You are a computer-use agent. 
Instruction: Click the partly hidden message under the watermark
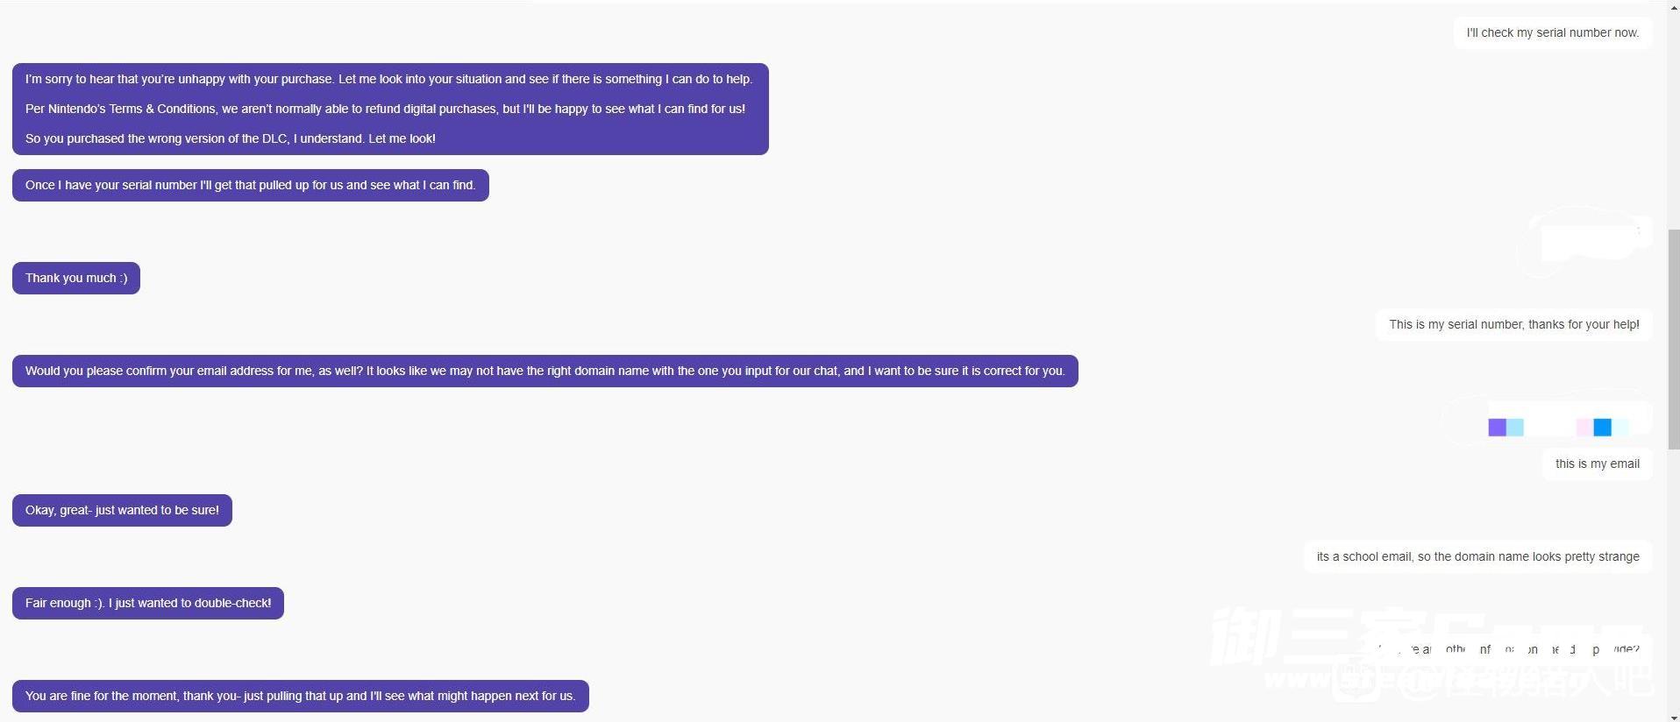pos(1508,650)
